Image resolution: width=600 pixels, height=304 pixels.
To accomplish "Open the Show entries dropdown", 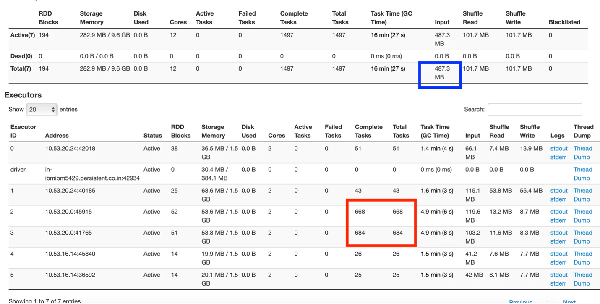I will click(x=41, y=110).
